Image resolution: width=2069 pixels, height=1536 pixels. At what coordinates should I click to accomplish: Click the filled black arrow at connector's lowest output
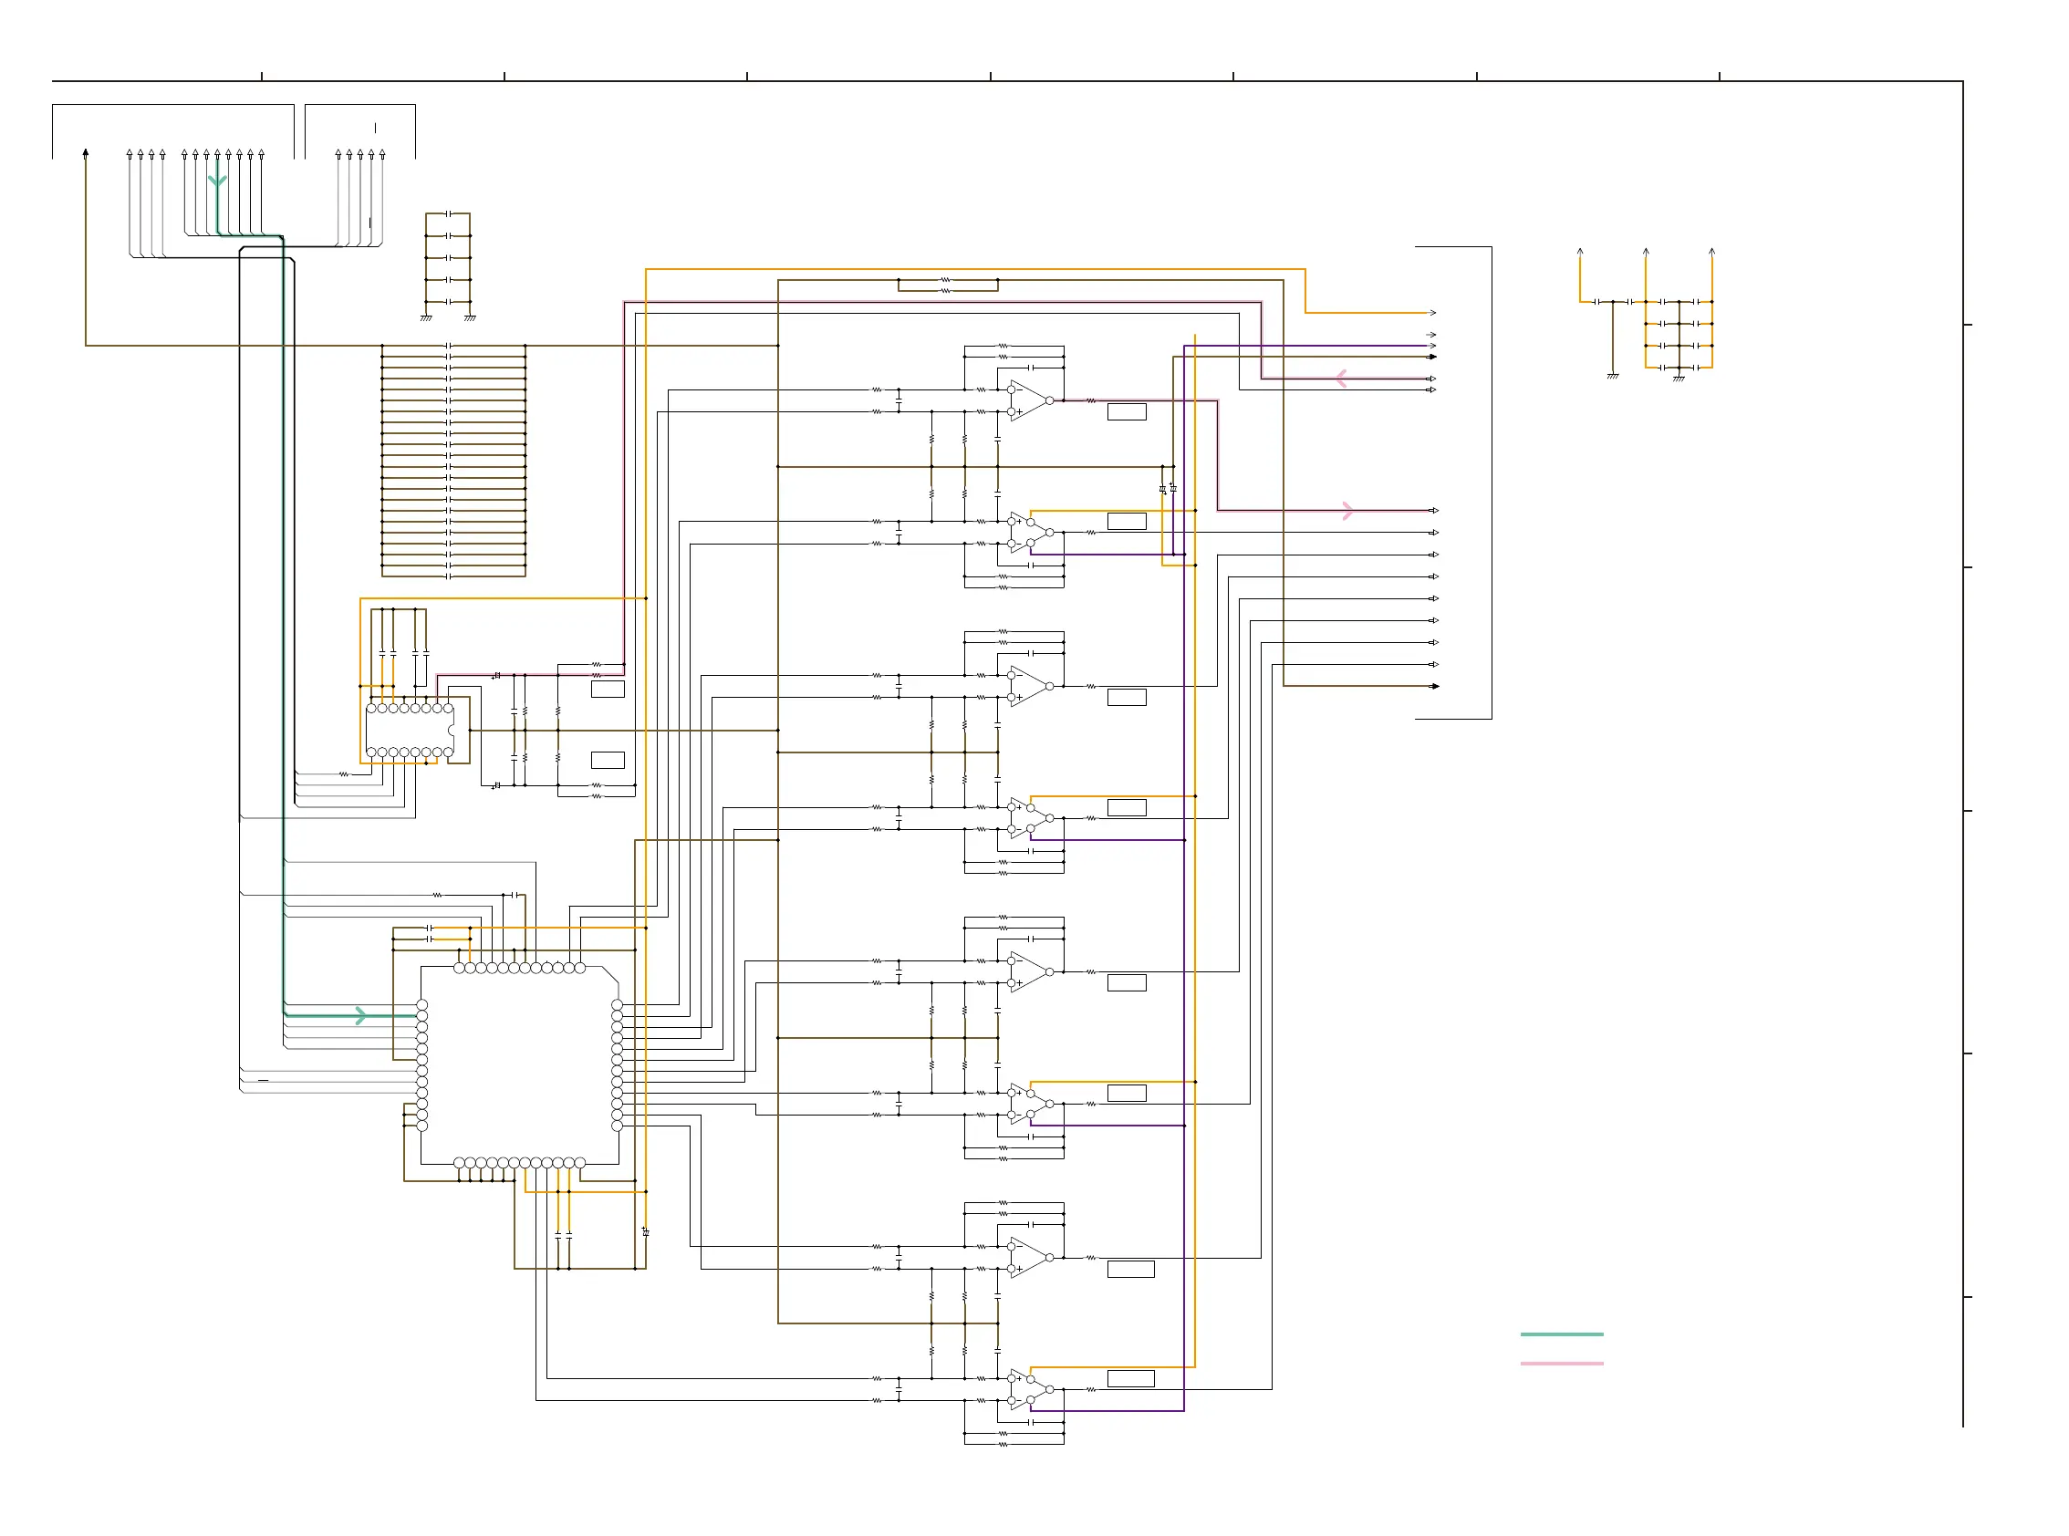[x=1435, y=686]
